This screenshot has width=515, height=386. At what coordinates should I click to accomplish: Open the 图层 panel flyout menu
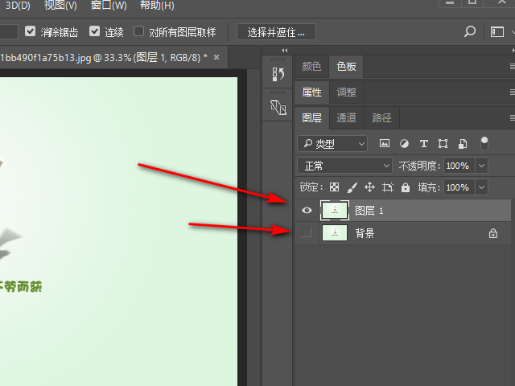pyautogui.click(x=512, y=117)
